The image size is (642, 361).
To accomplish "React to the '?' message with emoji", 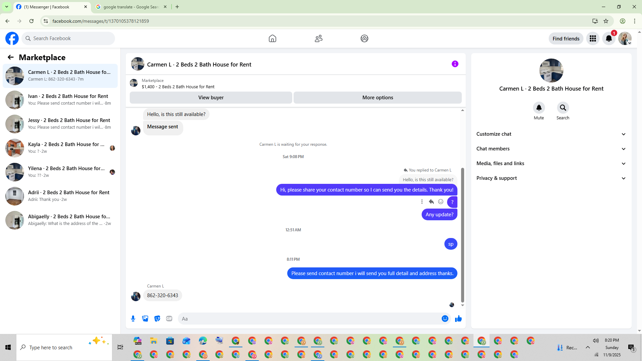I will [441, 202].
